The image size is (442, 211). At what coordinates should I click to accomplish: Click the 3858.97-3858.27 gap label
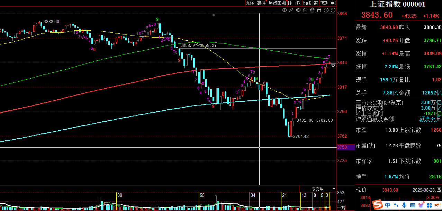[x=198, y=45]
